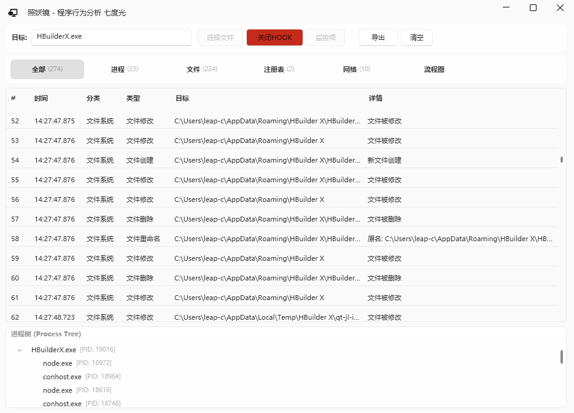Click 文件重命名 type in row 58
Image resolution: width=574 pixels, height=413 pixels.
click(143, 239)
